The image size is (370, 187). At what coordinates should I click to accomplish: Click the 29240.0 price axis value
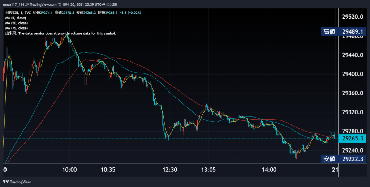coord(353,150)
